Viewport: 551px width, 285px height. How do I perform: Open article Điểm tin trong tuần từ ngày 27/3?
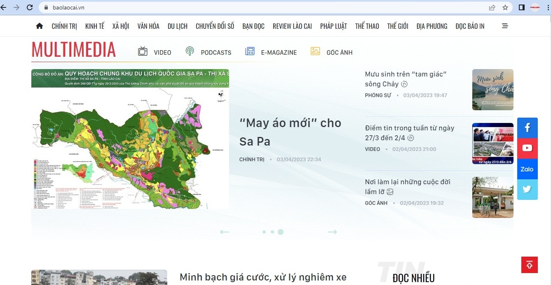point(410,133)
